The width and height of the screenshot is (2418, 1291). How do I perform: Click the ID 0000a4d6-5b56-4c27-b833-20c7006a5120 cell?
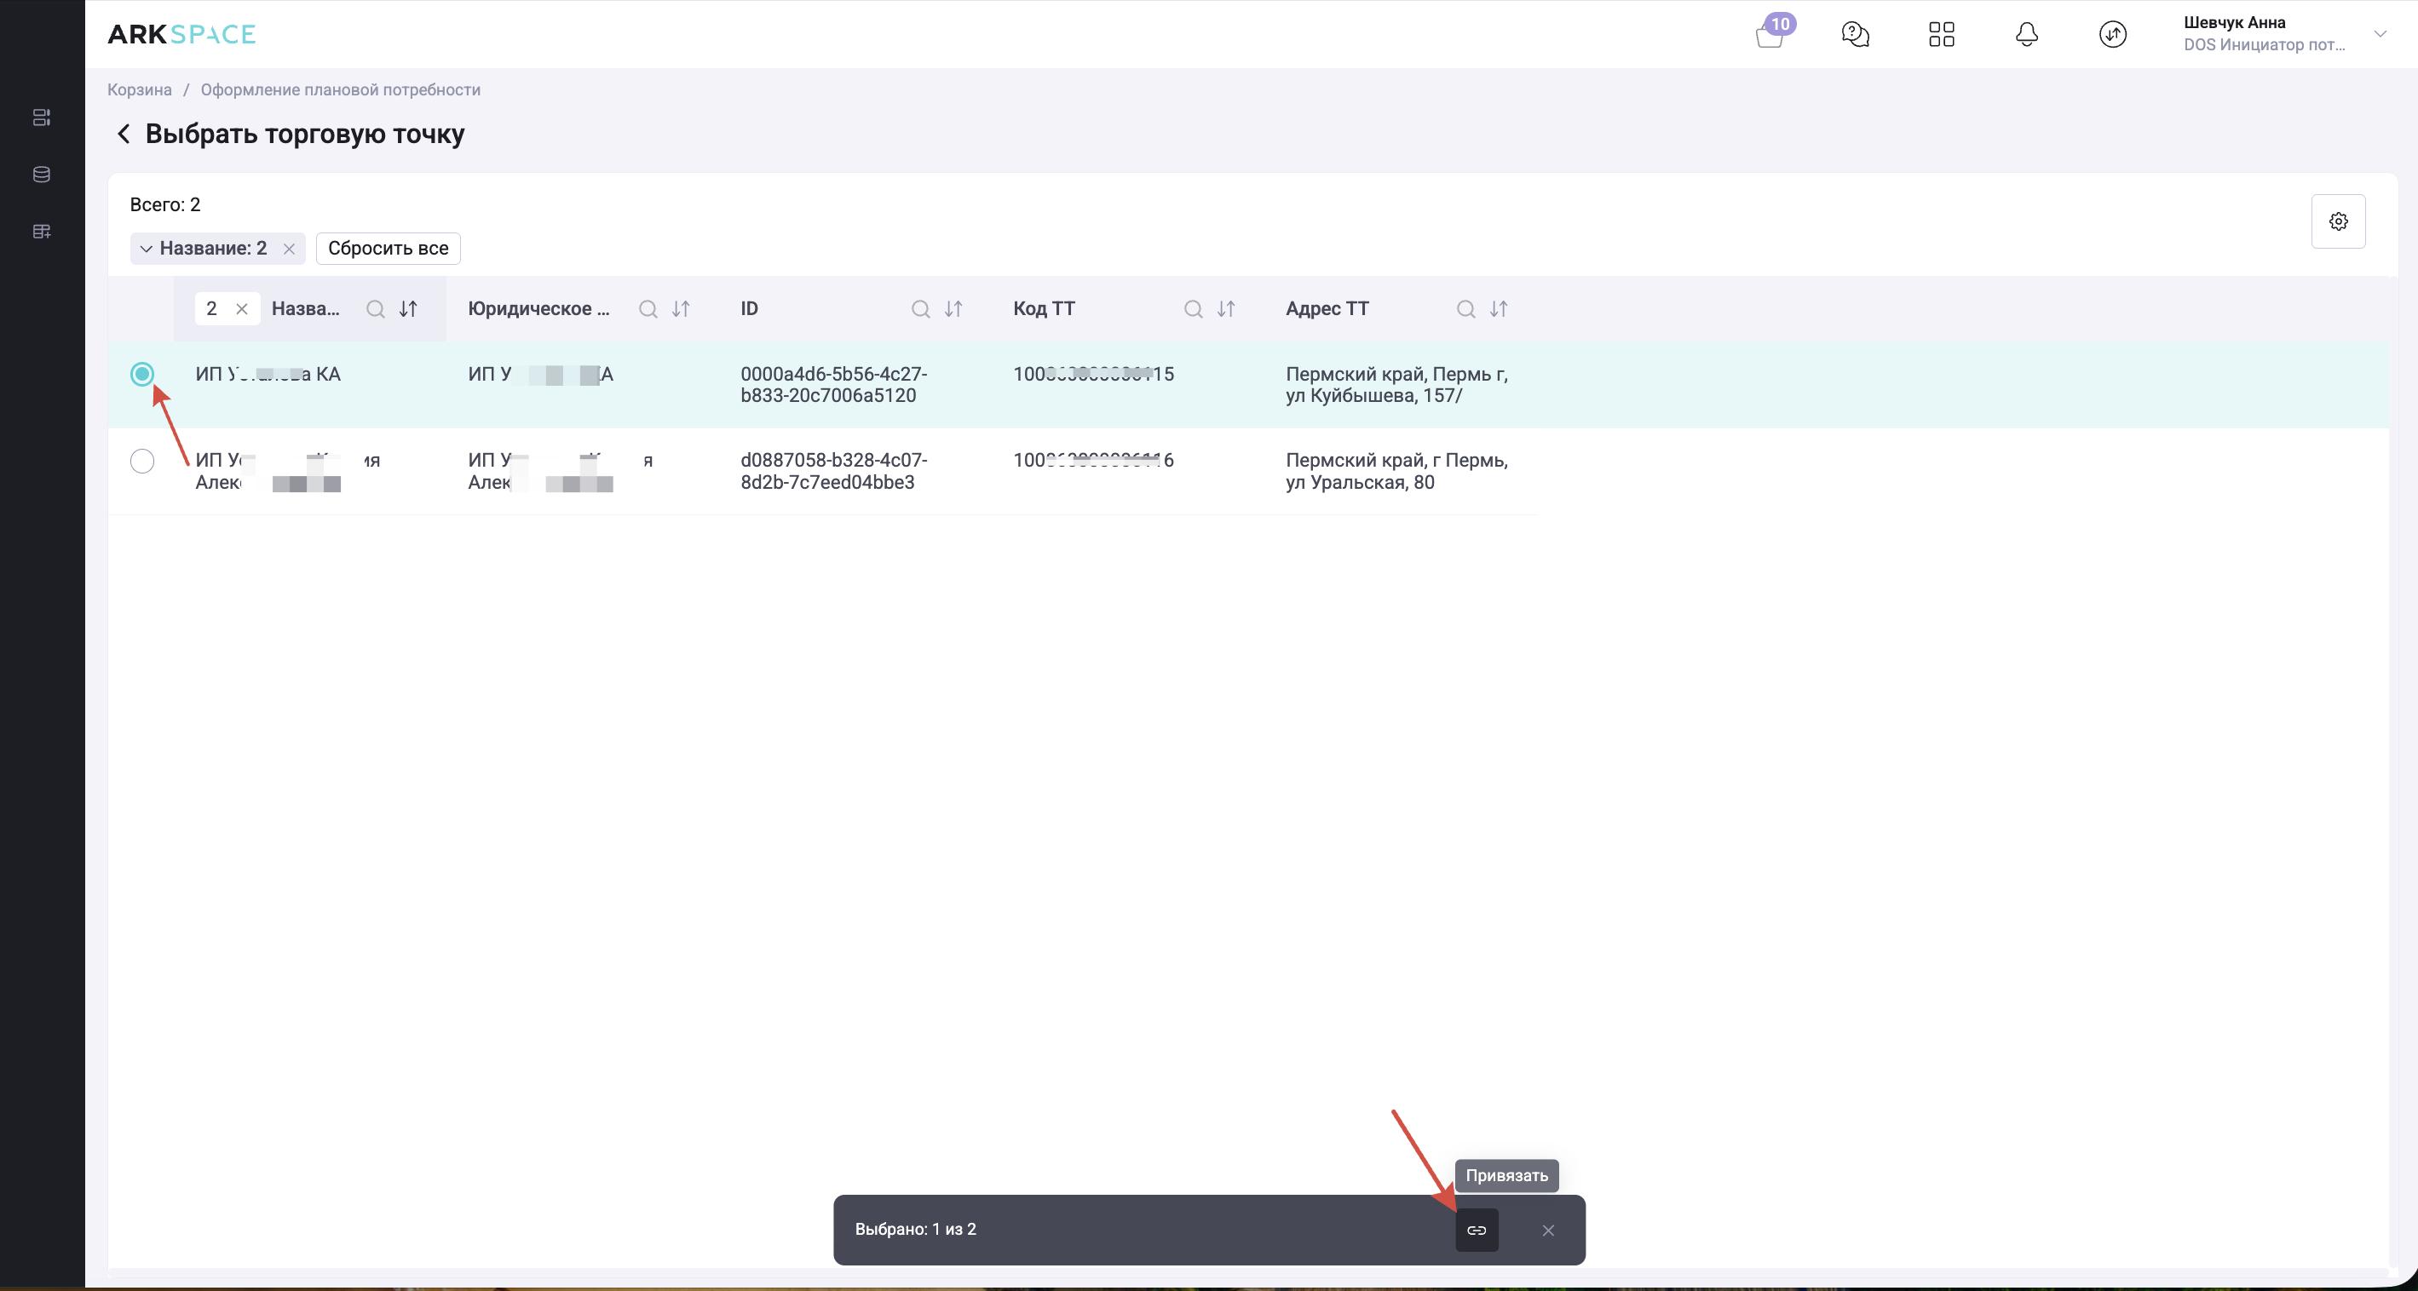pyautogui.click(x=833, y=385)
